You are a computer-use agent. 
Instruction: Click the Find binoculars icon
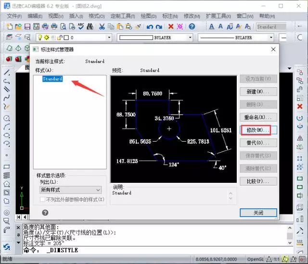90,26
